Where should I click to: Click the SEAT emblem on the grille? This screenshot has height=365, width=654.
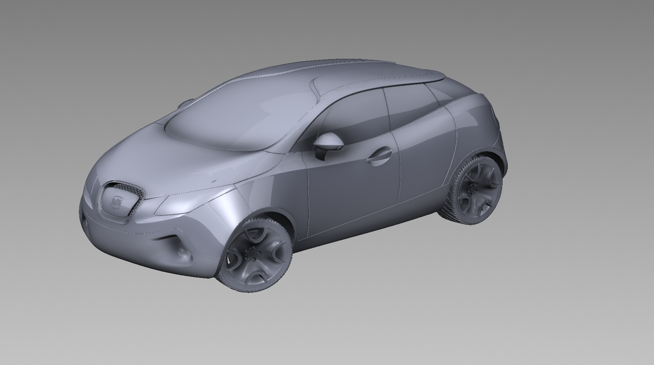(117, 202)
